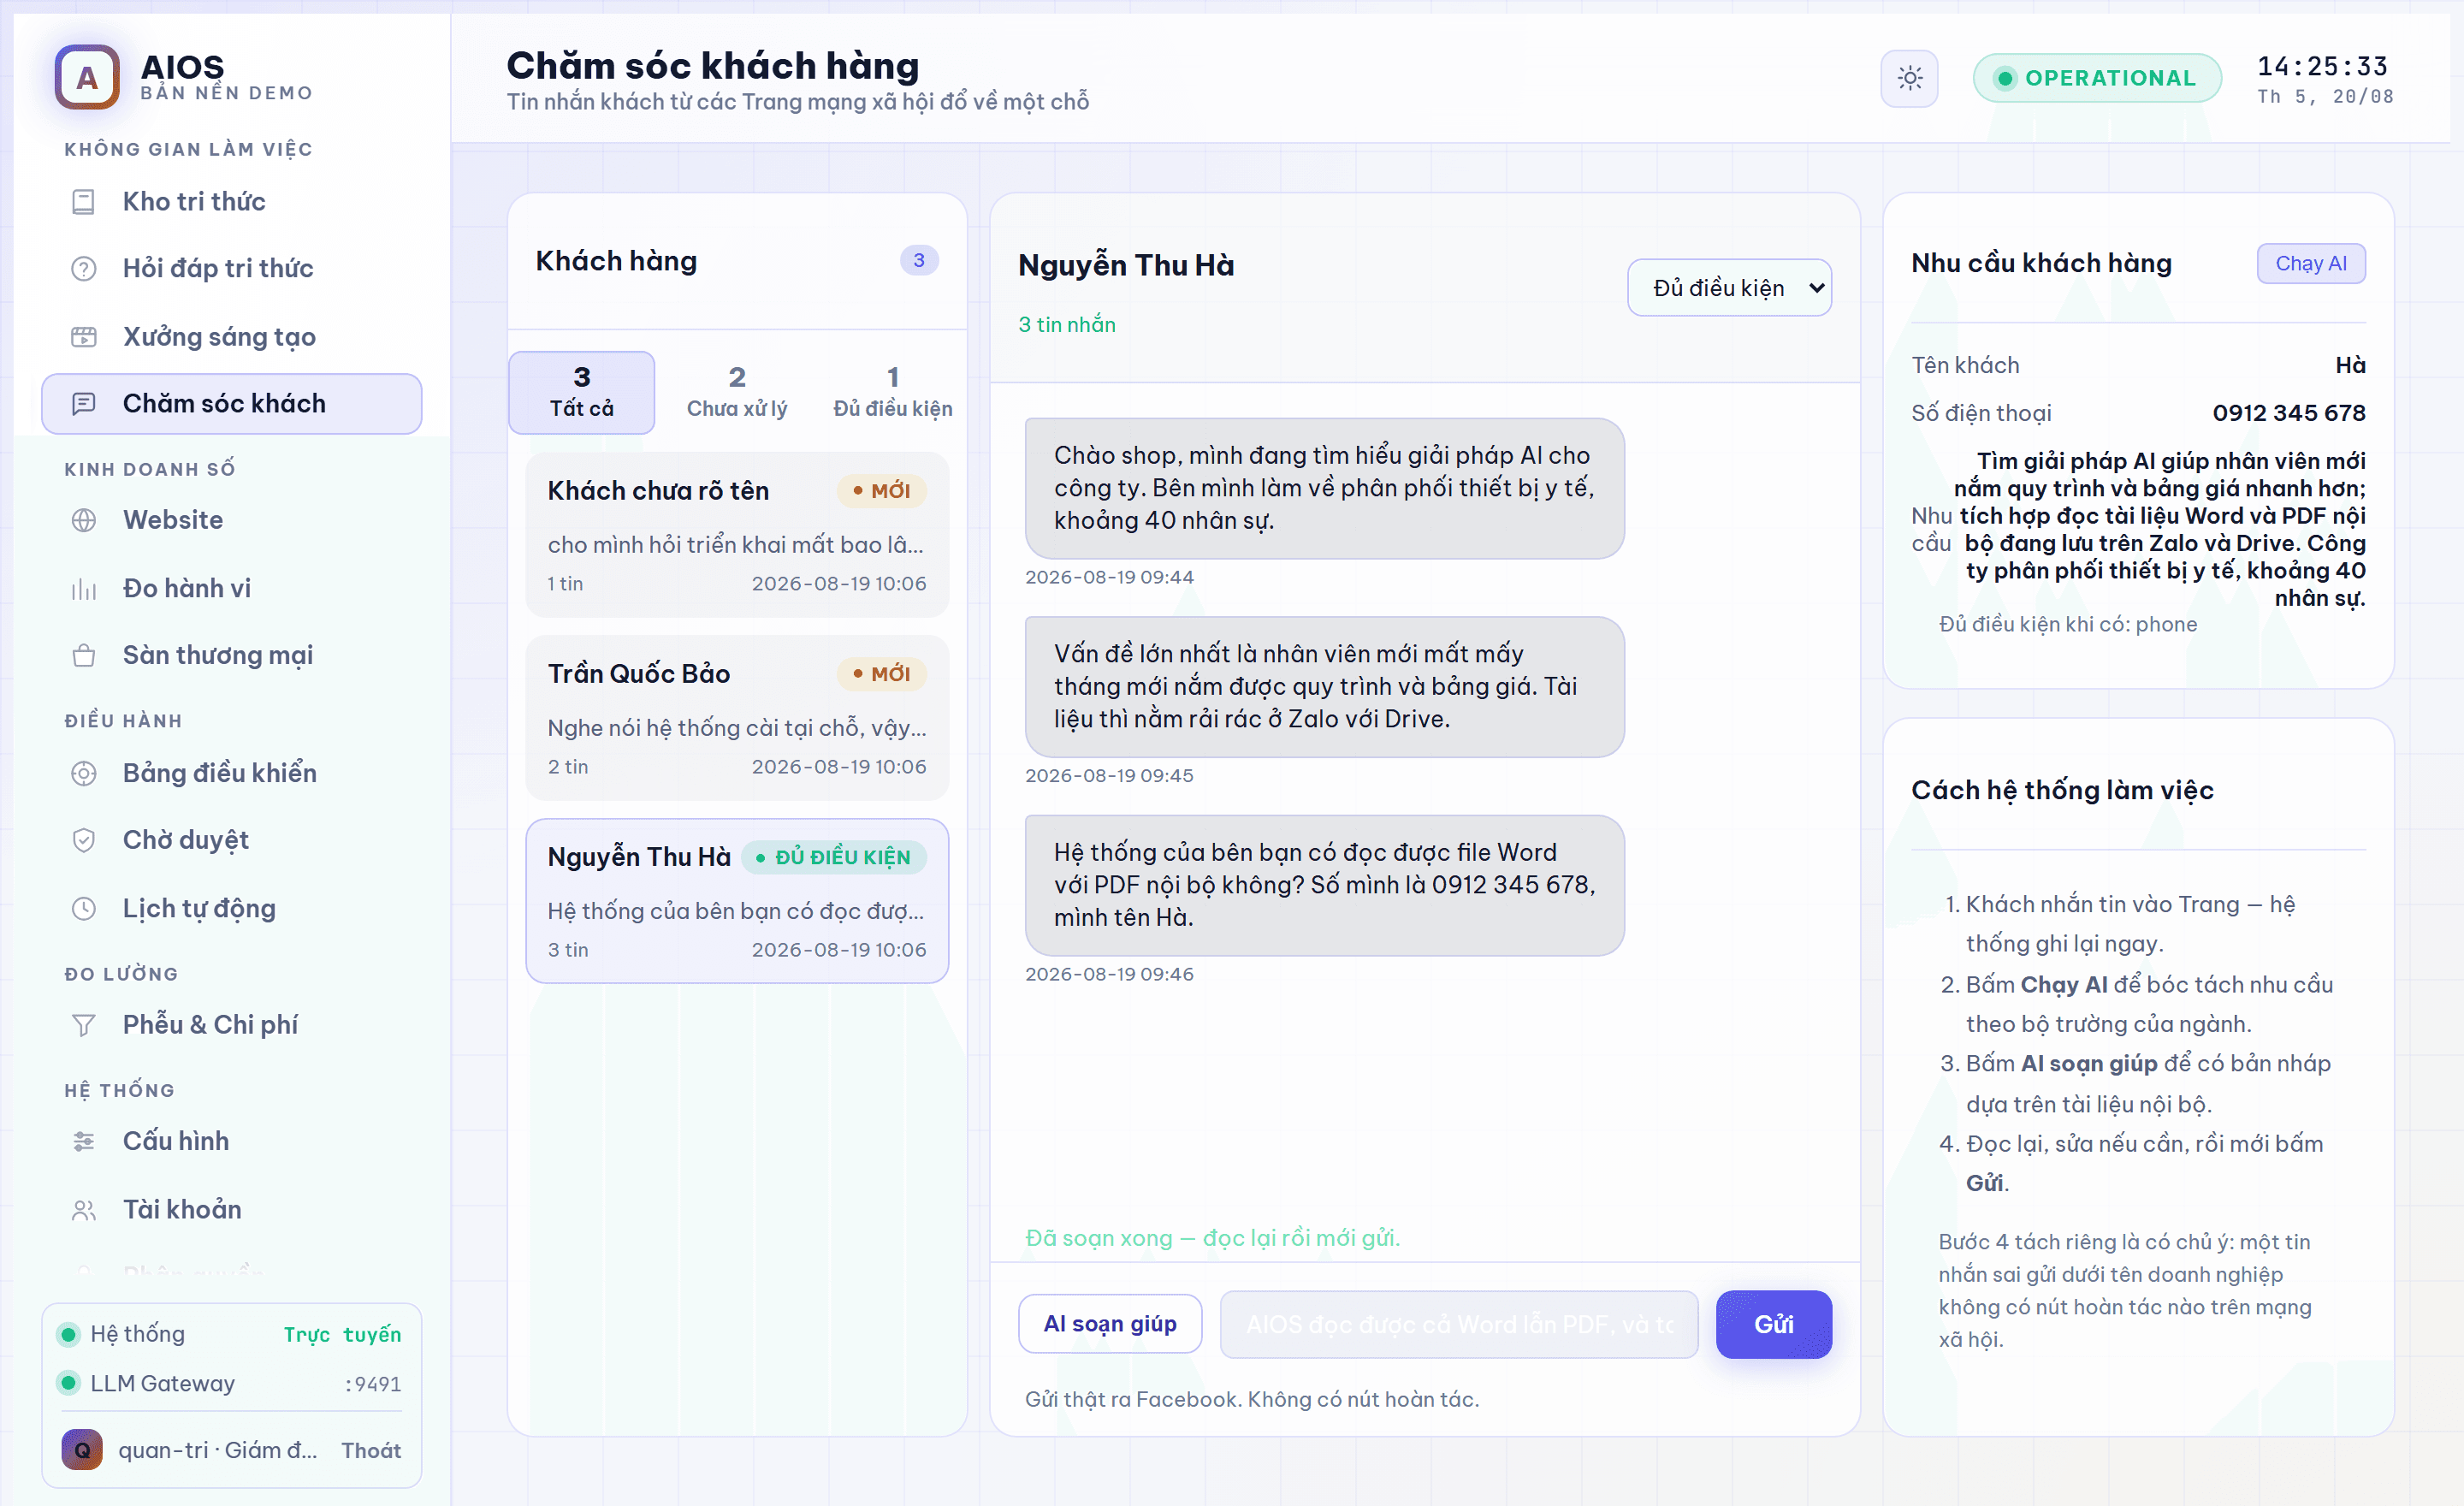Click the Website globe icon
2464x1506 pixels.
[x=84, y=520]
